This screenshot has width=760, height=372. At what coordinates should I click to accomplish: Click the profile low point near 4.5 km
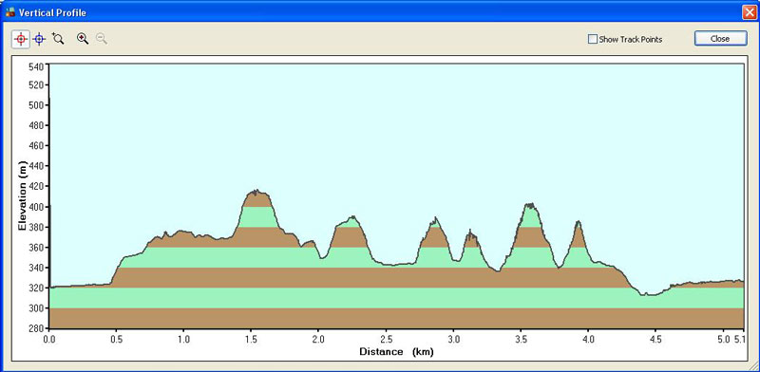[649, 294]
